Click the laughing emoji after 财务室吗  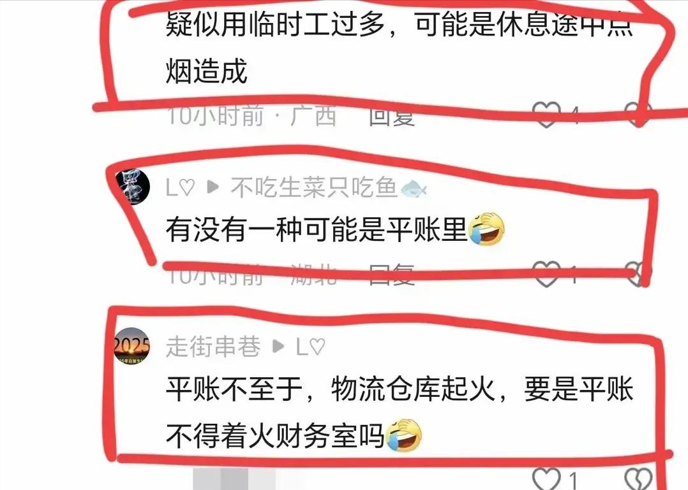pos(403,435)
